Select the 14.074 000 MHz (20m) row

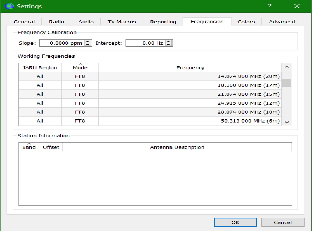click(x=190, y=76)
